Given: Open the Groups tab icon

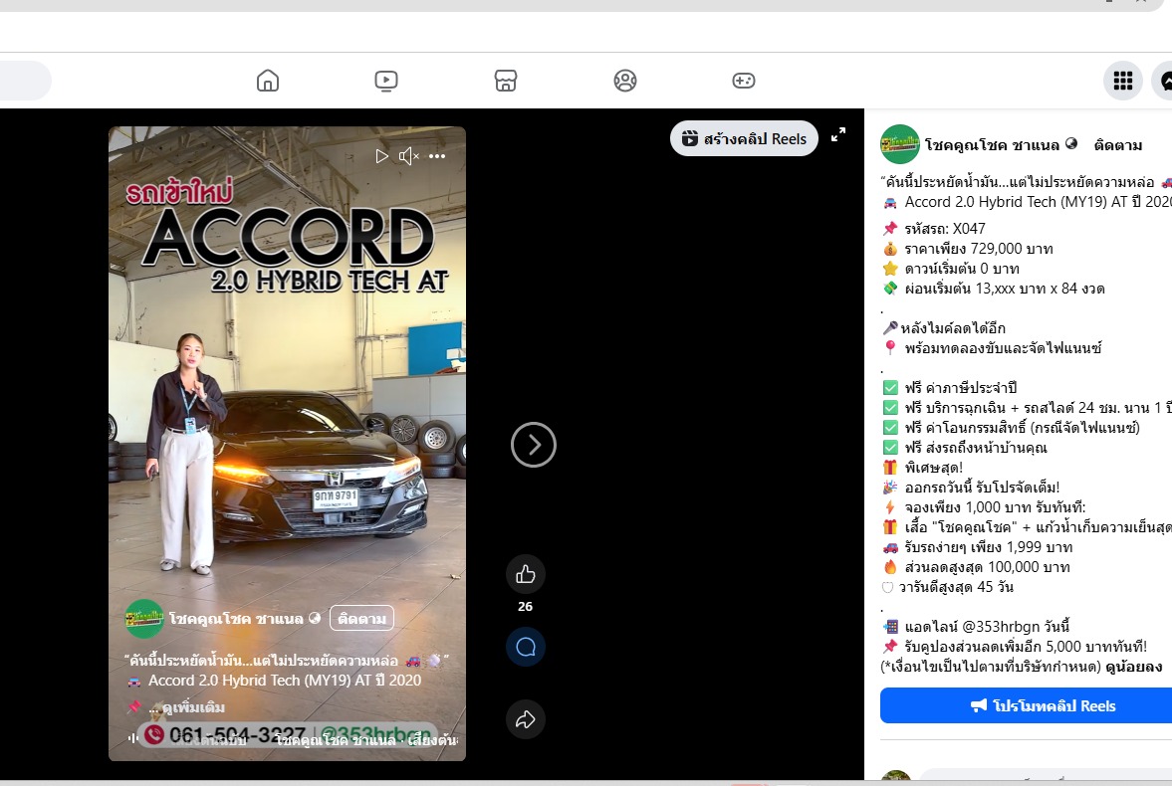Looking at the screenshot, I should click(x=625, y=81).
